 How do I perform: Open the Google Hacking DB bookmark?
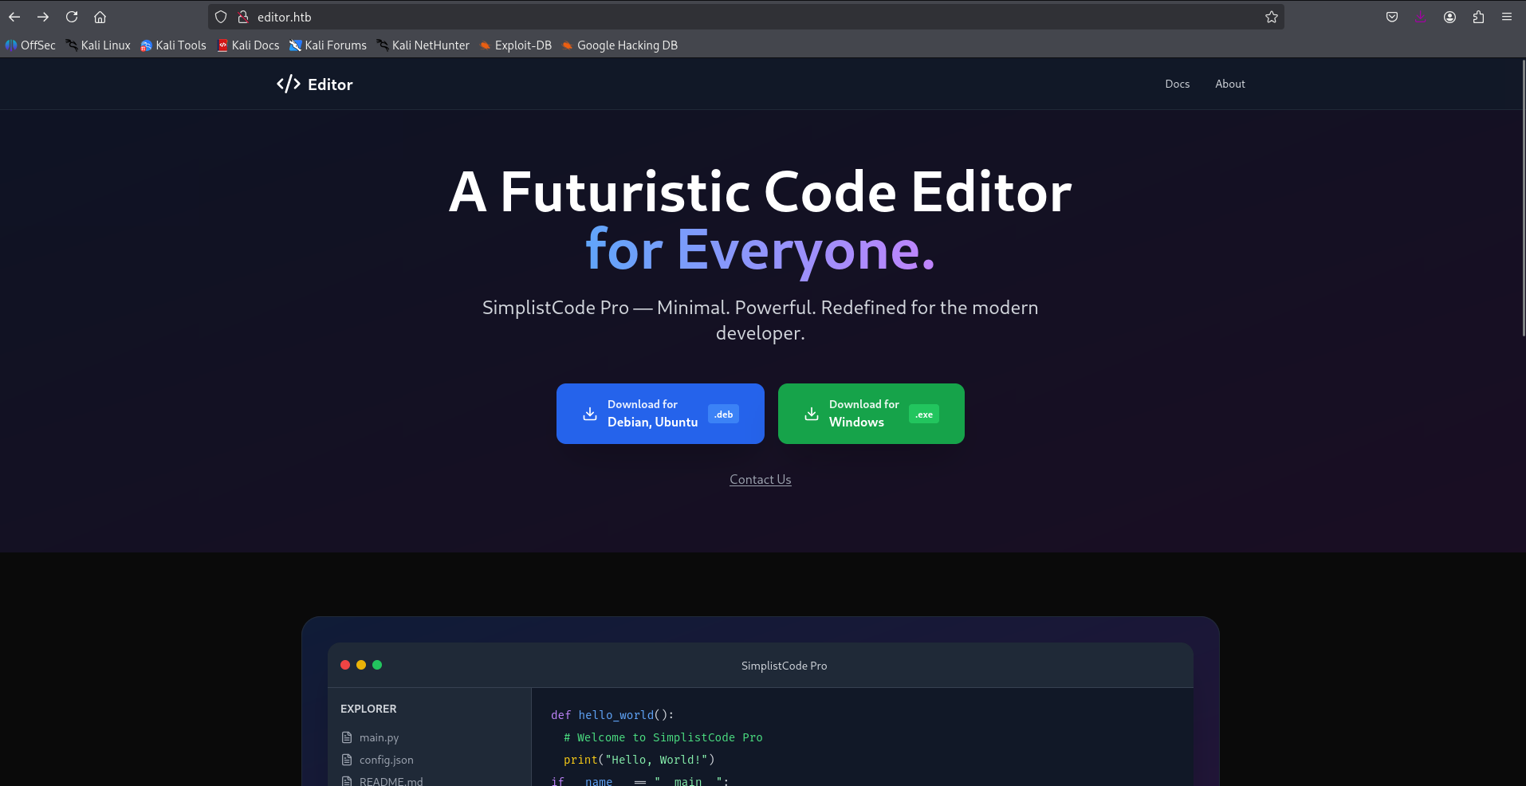619,45
